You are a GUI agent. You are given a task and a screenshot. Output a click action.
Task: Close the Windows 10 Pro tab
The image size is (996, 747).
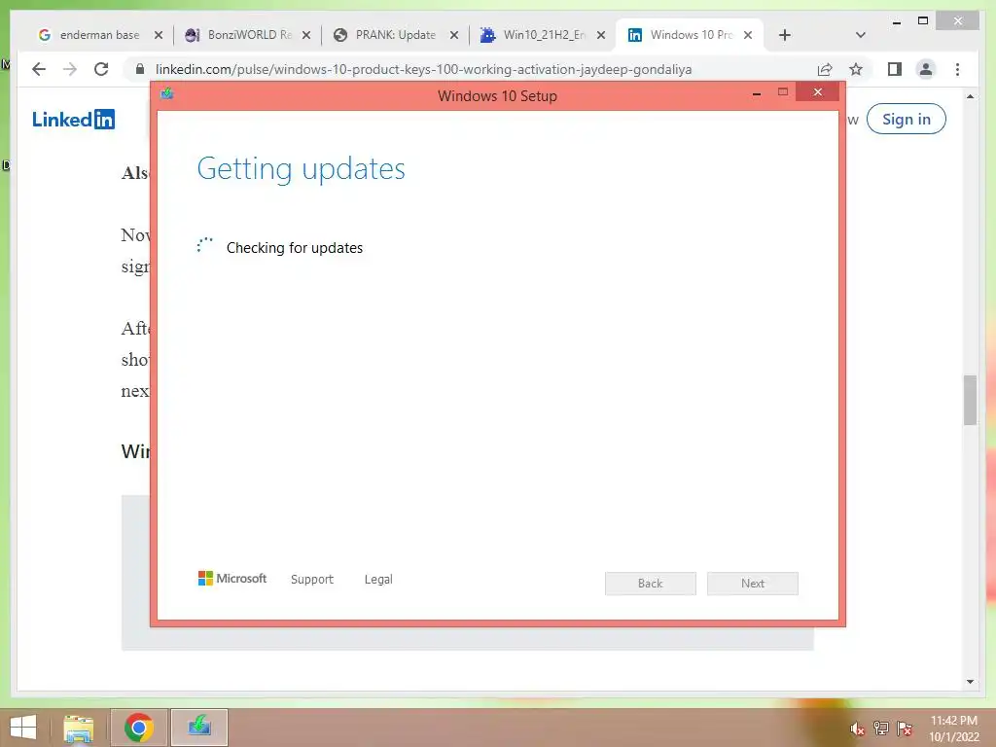click(x=748, y=36)
